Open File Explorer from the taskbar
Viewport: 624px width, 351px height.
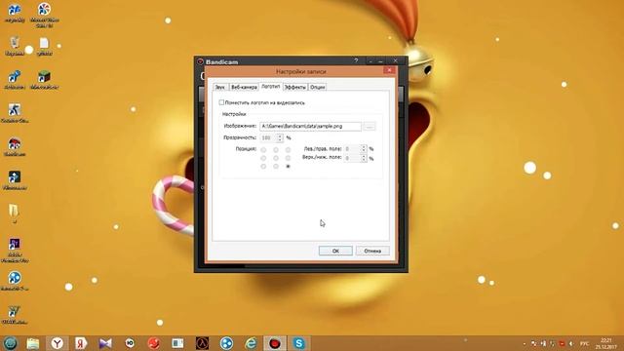click(33, 343)
